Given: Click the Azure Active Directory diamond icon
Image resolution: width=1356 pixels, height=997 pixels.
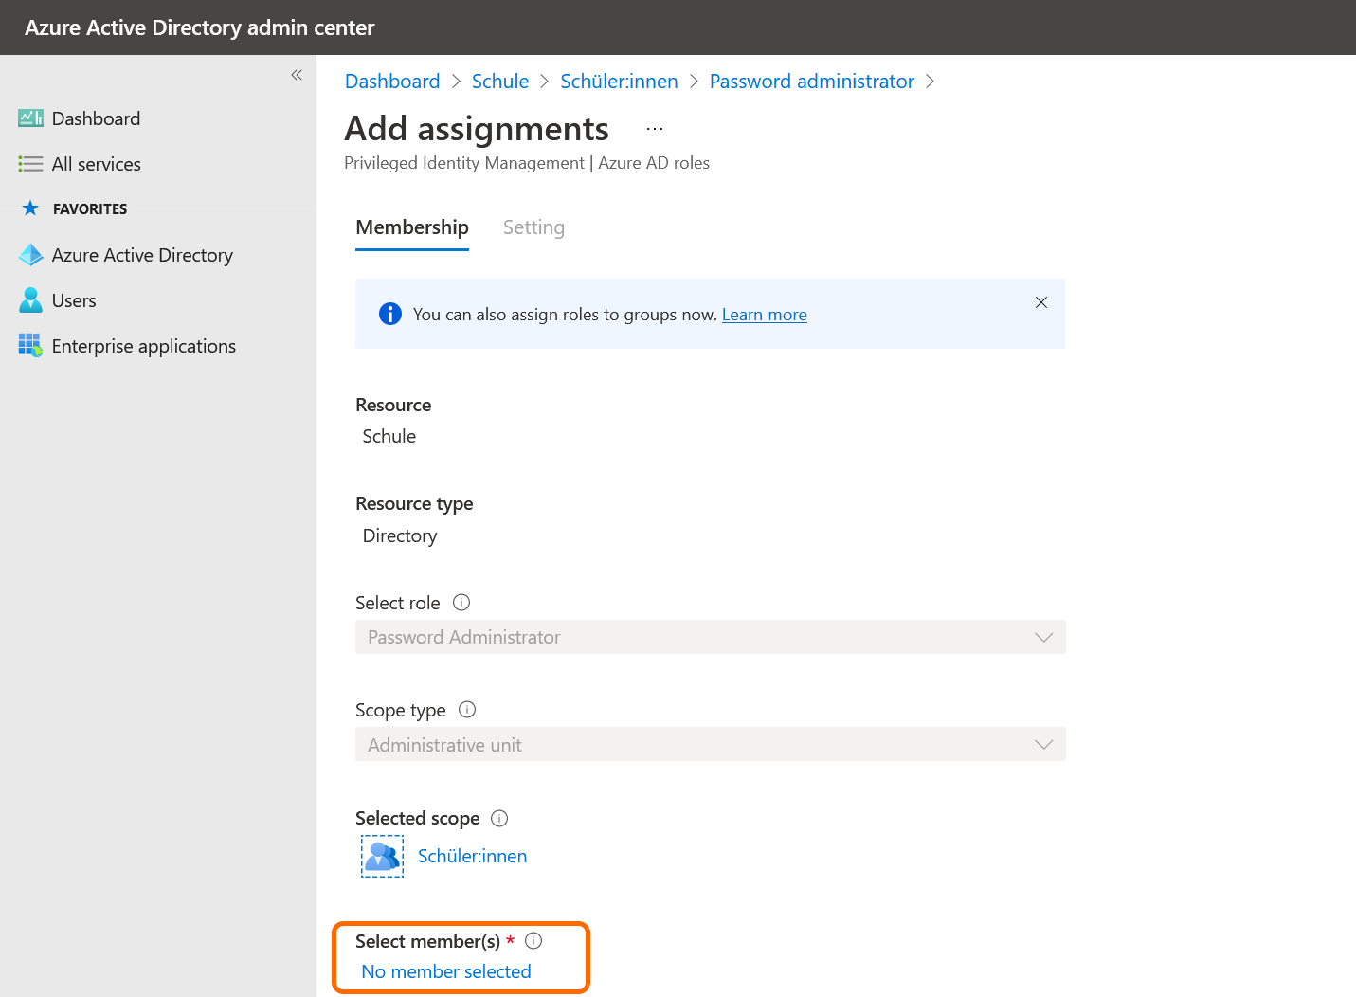Looking at the screenshot, I should 30,255.
